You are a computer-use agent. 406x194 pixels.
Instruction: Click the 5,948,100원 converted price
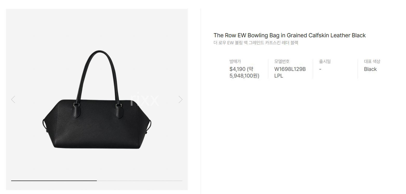[x=244, y=76]
